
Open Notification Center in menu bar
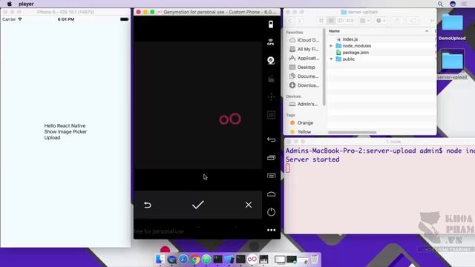464,4
